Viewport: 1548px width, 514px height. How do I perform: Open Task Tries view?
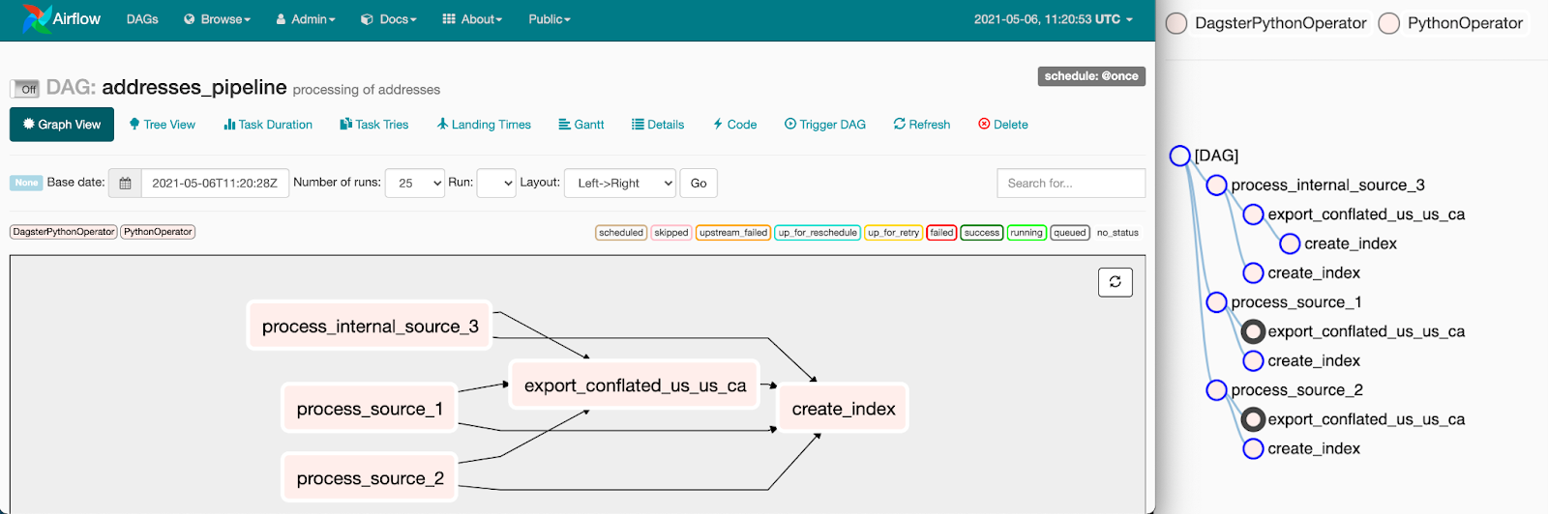pos(374,125)
